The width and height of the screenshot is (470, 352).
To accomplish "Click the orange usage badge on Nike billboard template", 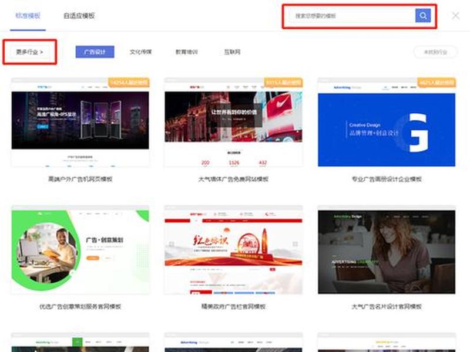I will click(x=283, y=82).
